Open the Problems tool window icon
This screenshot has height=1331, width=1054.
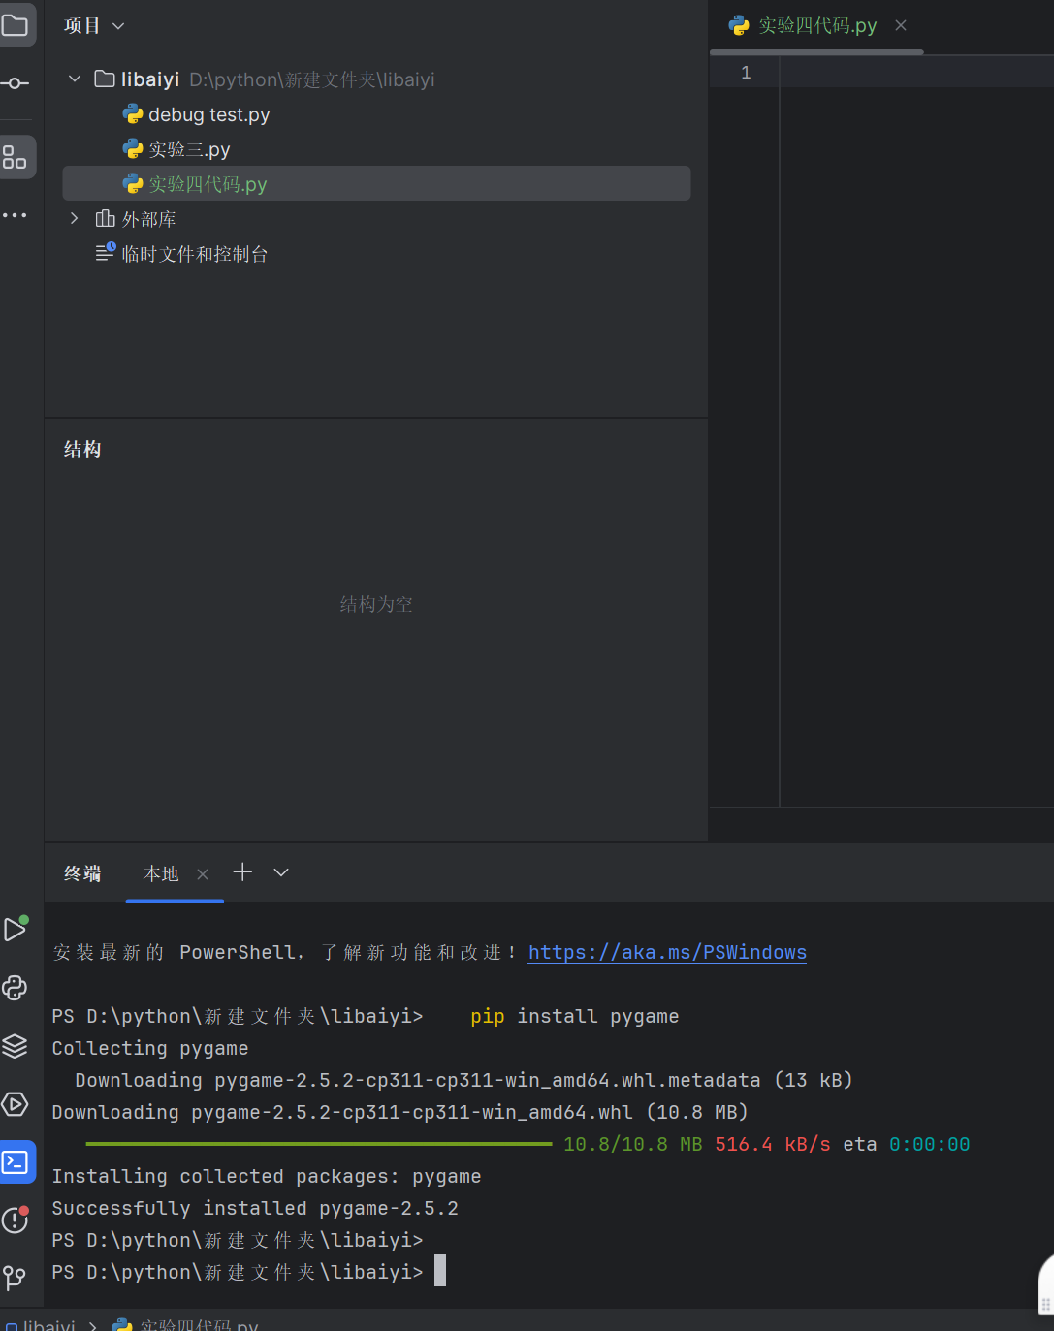point(16,1220)
